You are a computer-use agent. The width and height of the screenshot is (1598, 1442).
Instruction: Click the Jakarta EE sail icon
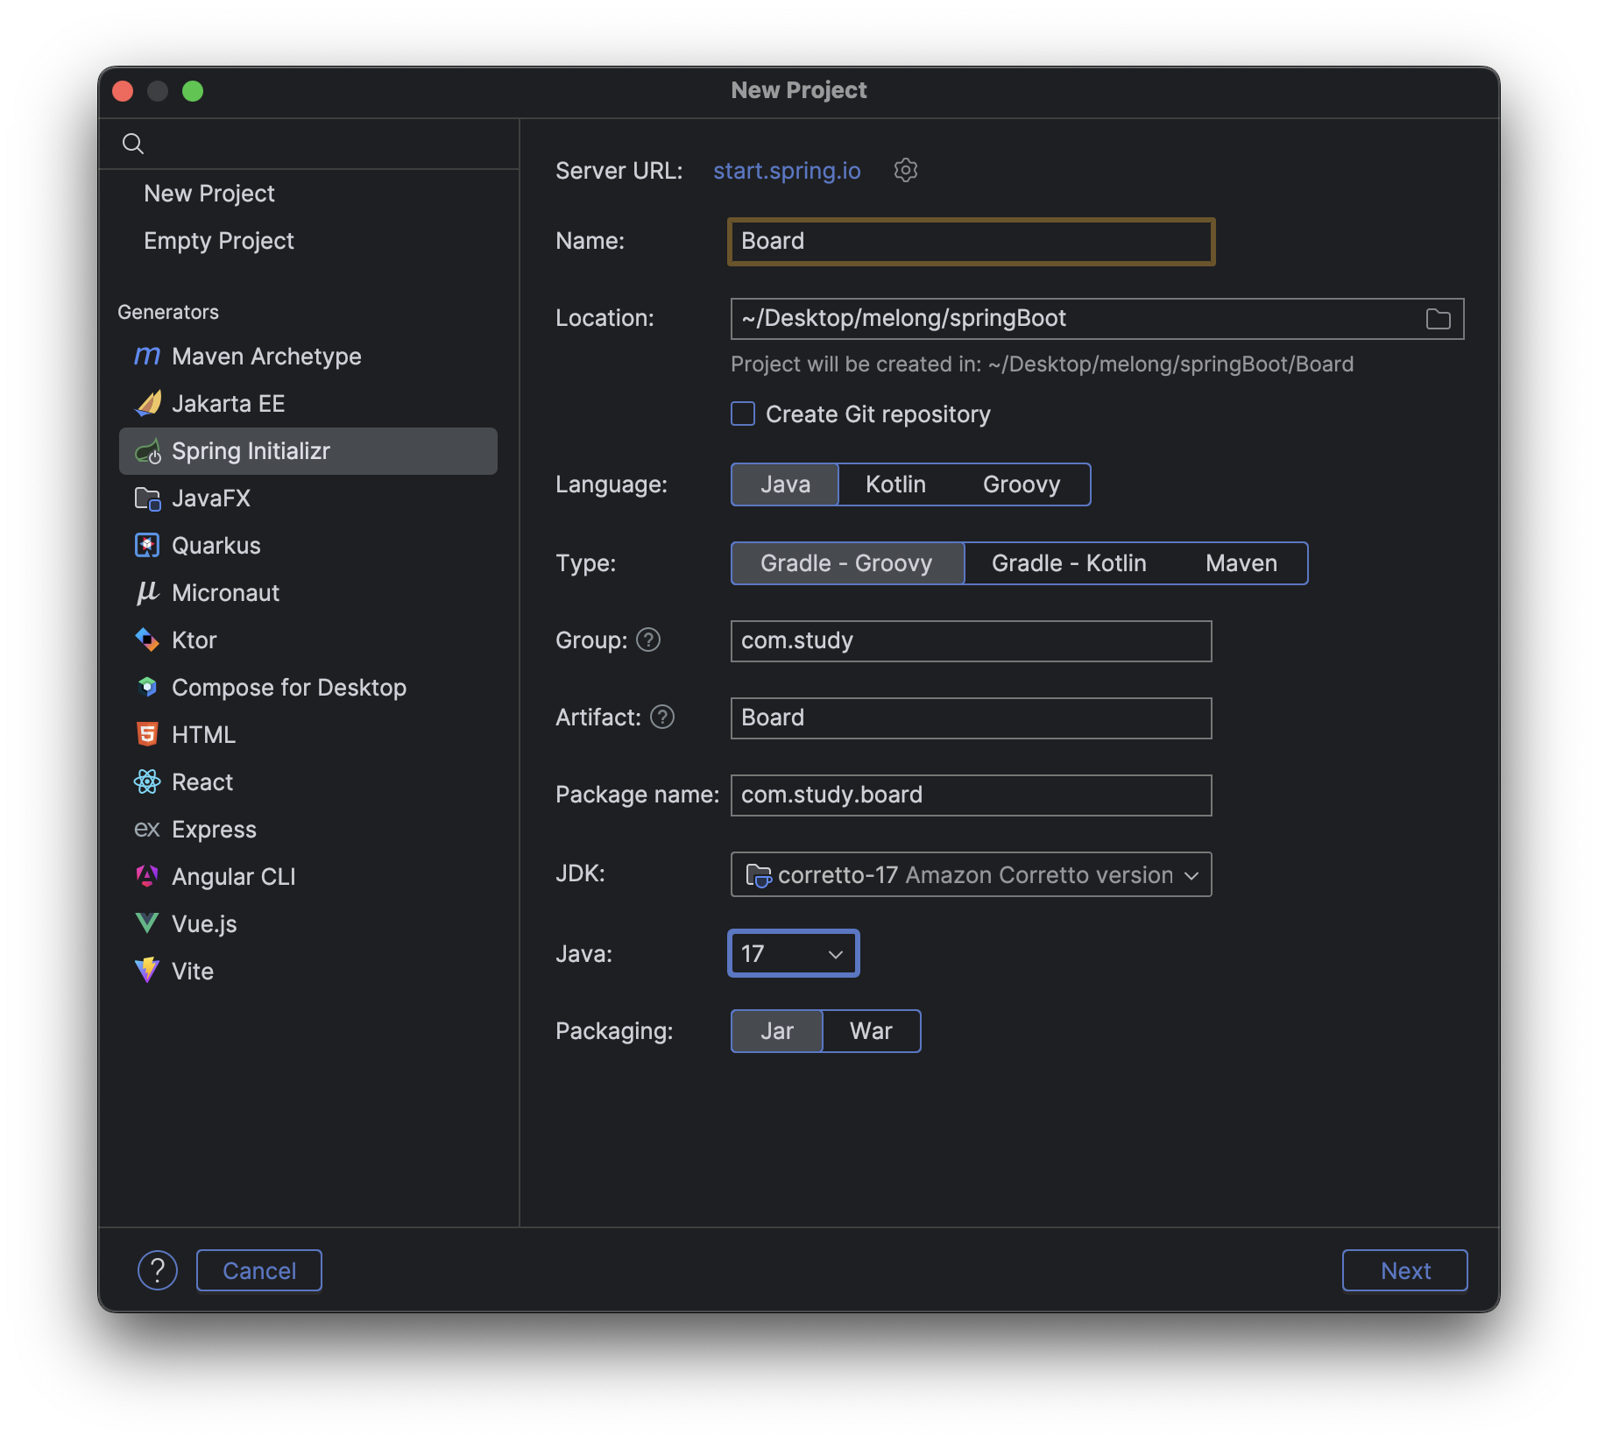click(147, 403)
